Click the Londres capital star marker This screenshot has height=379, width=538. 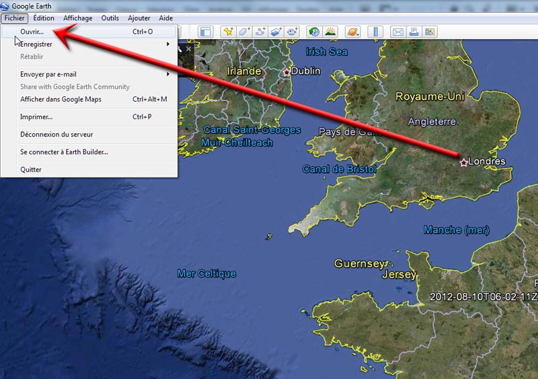pyautogui.click(x=463, y=162)
